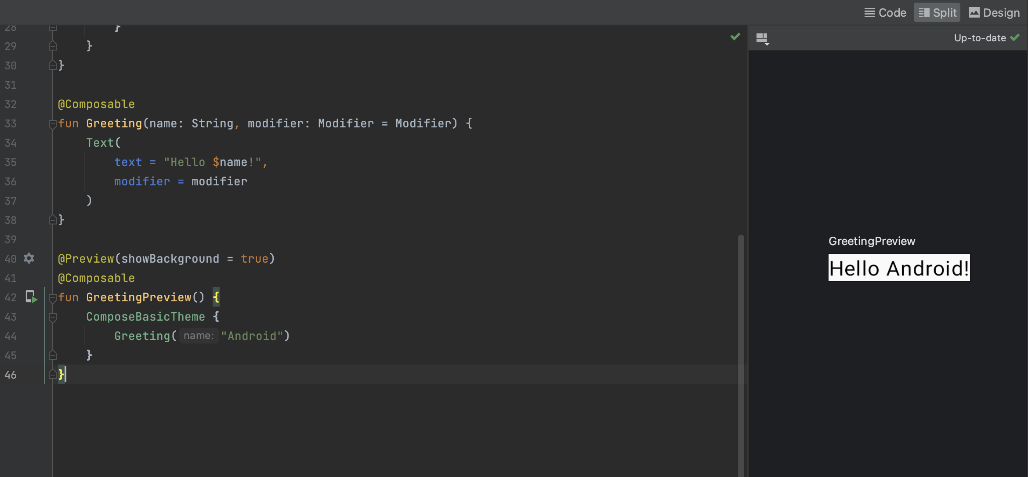Click the Design view image icon
The width and height of the screenshot is (1028, 477).
click(x=974, y=13)
